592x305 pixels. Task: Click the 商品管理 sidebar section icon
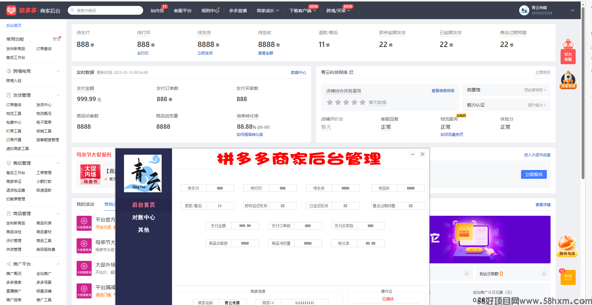coord(9,214)
